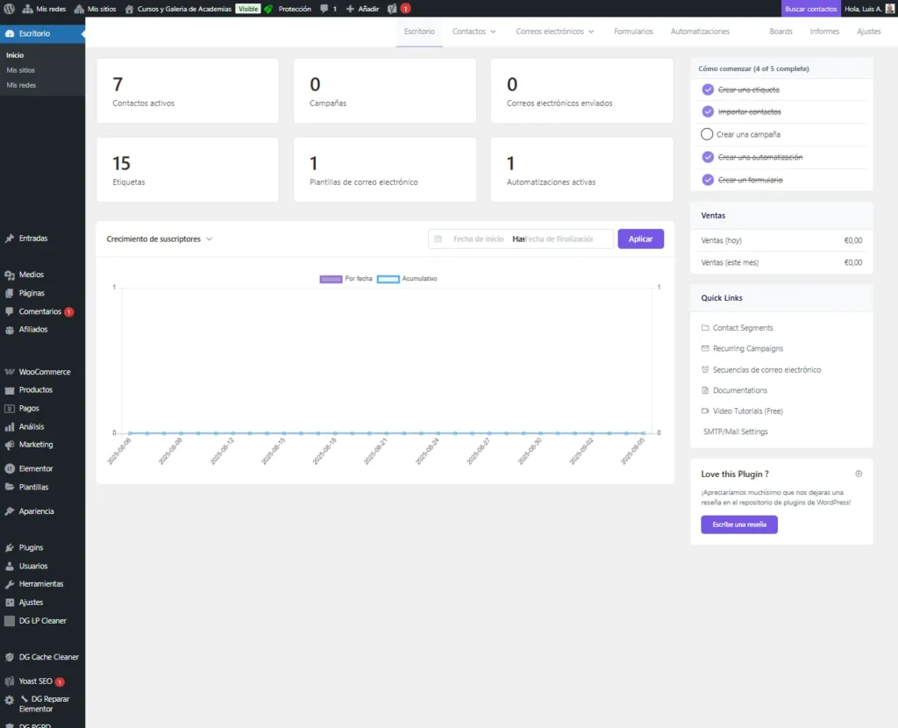Image resolution: width=898 pixels, height=728 pixels.
Task: Switch to the Automatizaciones tab
Action: pos(700,32)
